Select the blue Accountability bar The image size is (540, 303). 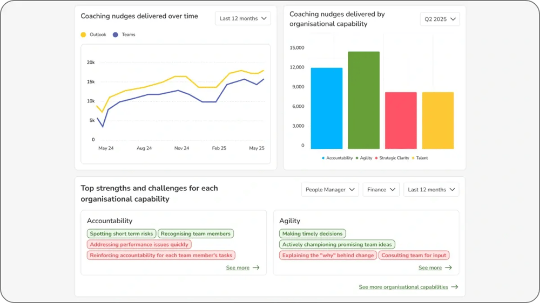327,108
